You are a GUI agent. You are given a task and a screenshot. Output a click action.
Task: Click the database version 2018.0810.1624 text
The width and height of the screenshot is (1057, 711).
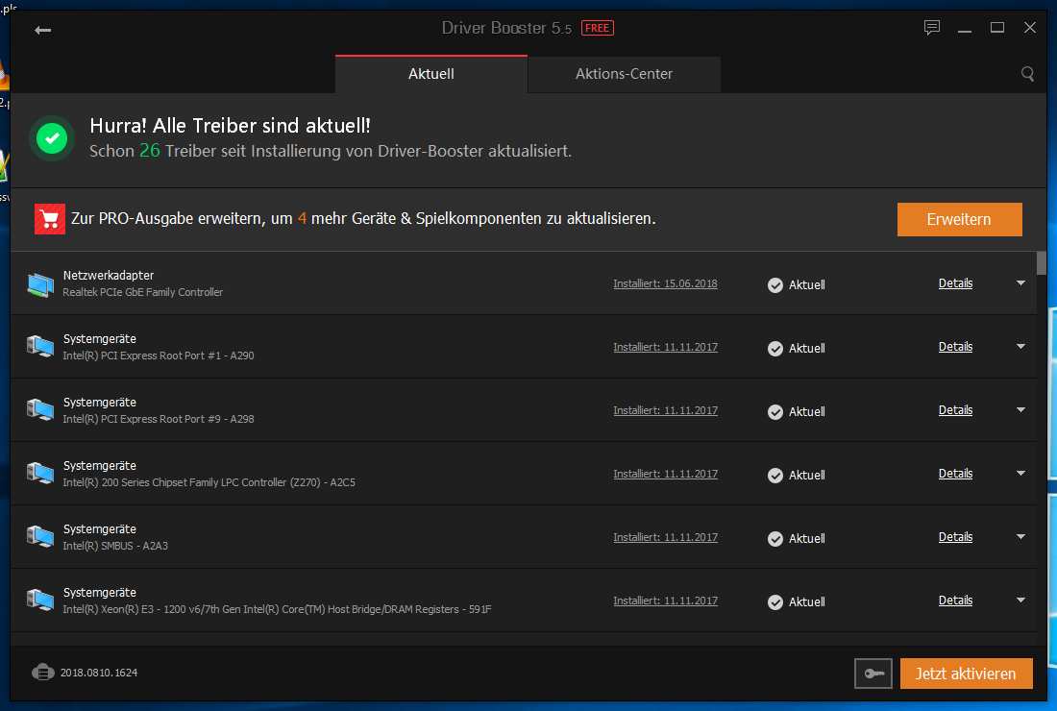tap(99, 673)
